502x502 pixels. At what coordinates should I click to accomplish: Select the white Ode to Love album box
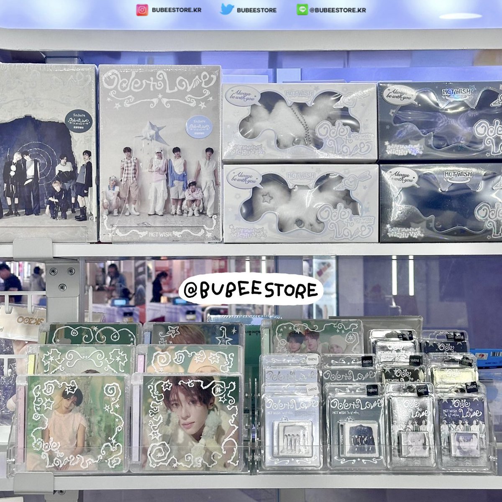[160, 153]
